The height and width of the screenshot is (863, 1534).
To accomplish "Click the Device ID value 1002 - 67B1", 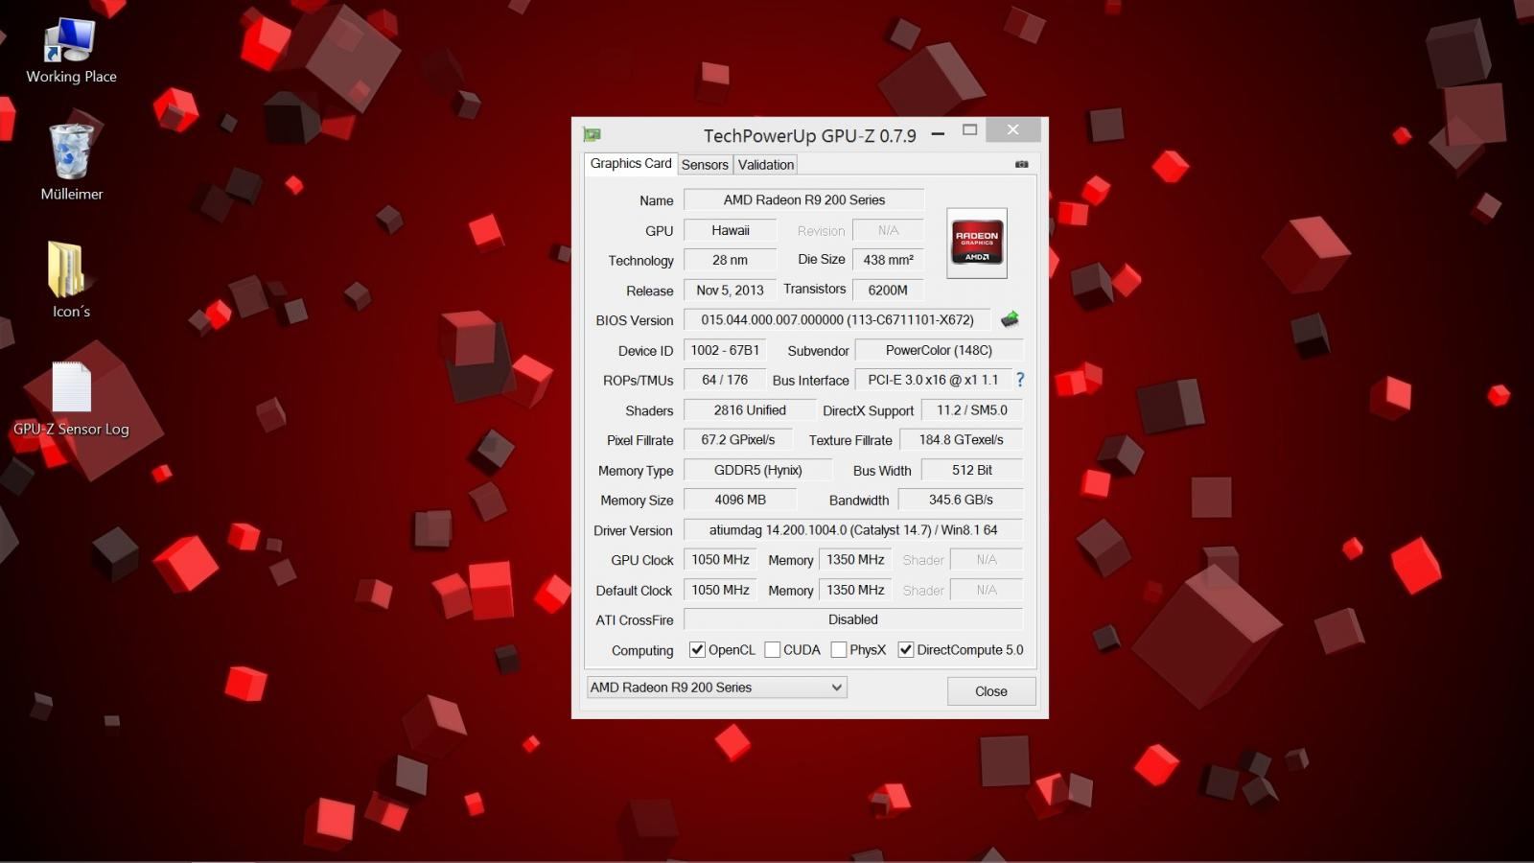I will pos(725,351).
